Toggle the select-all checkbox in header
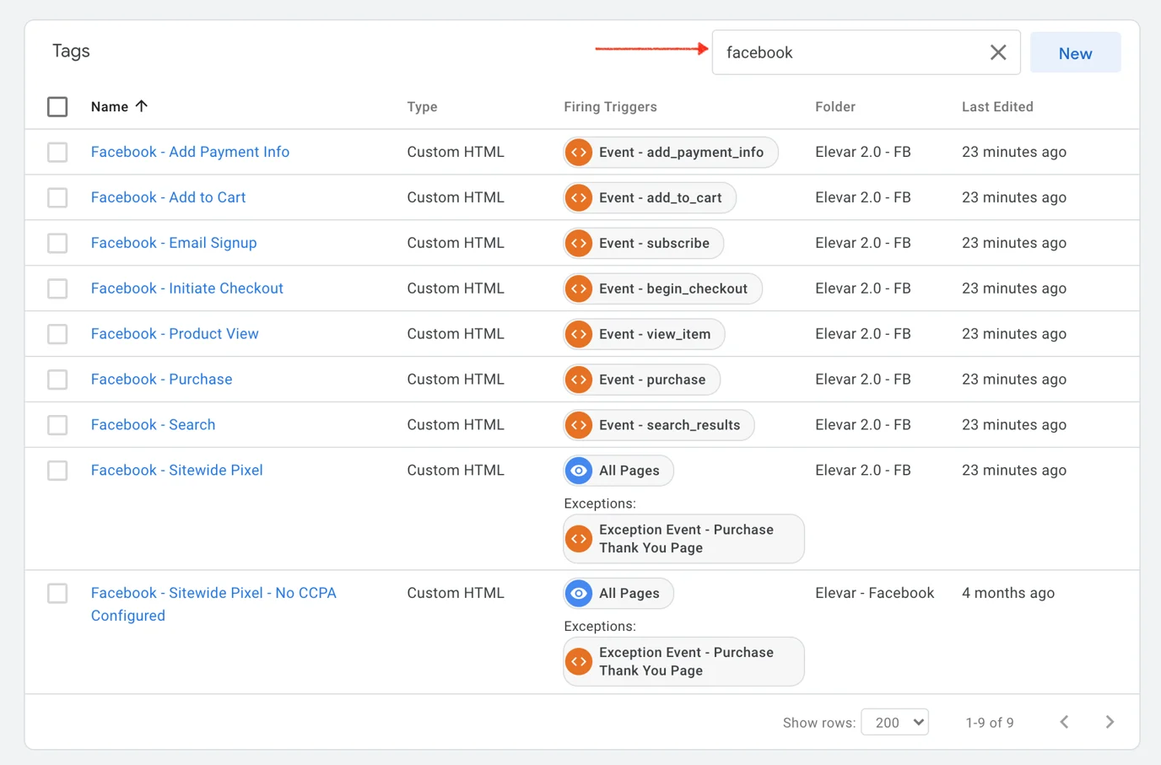This screenshot has width=1161, height=765. pyautogui.click(x=57, y=107)
